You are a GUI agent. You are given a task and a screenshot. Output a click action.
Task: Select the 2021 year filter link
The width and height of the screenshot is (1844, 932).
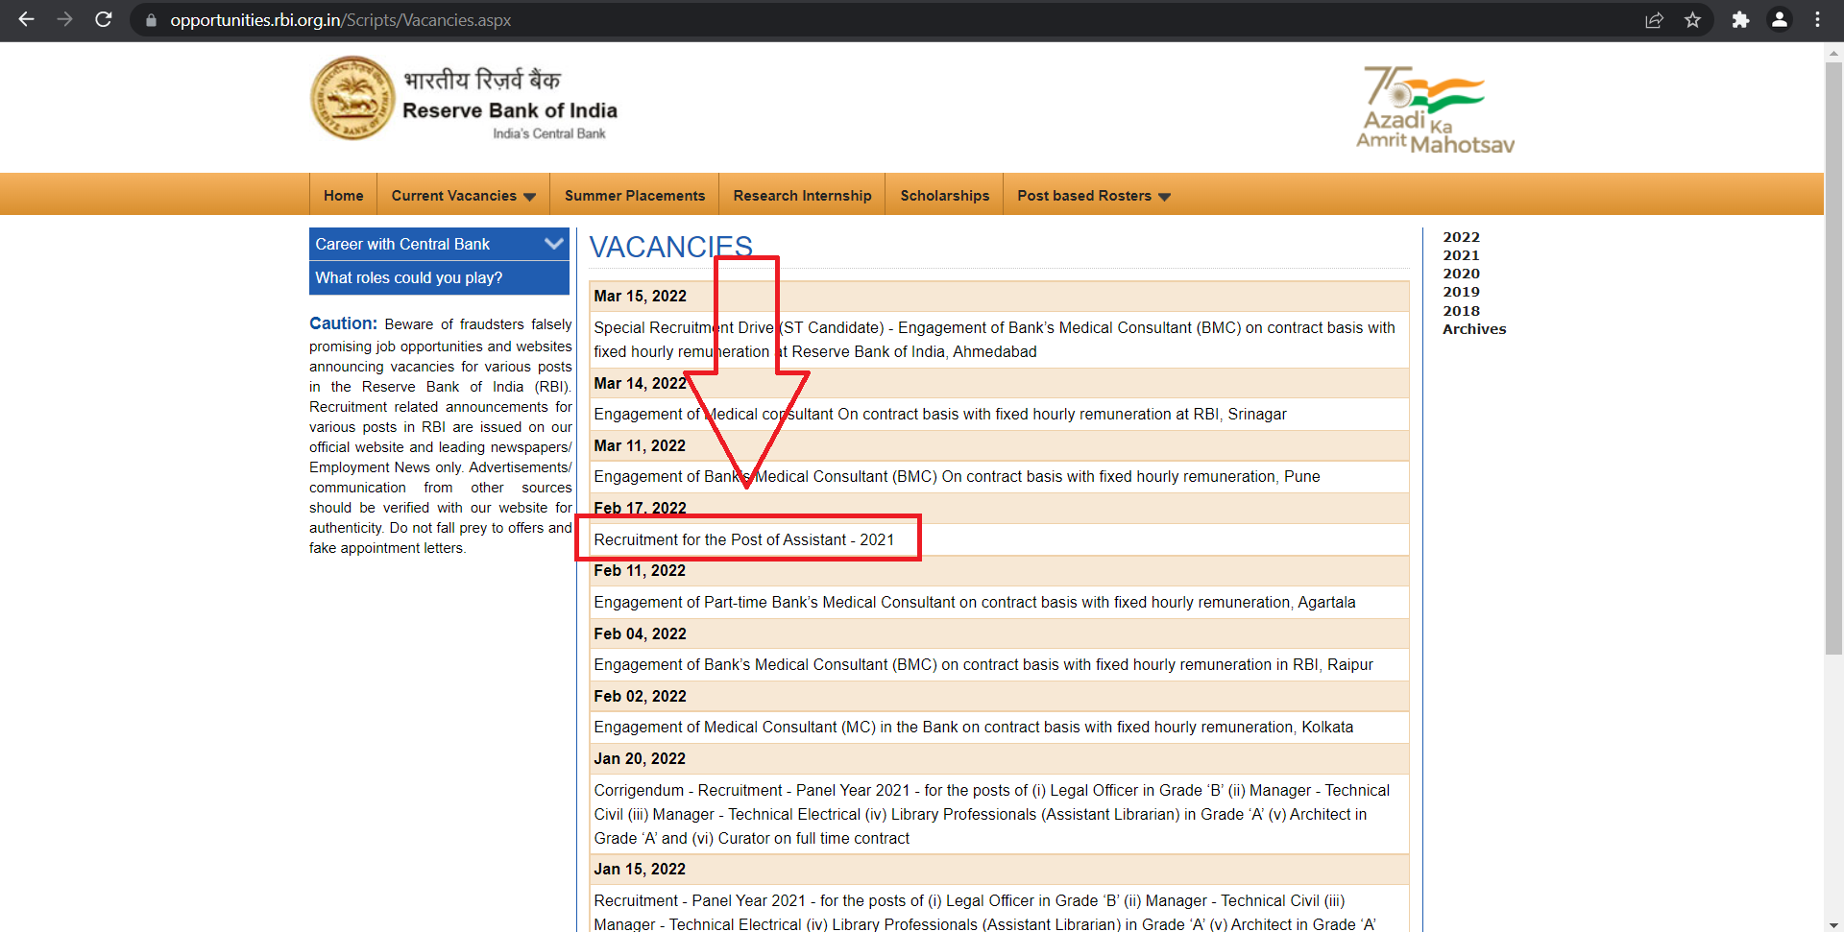(1461, 255)
